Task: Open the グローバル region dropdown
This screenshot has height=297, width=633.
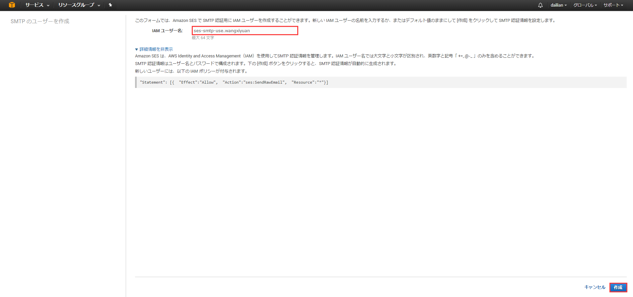Action: pyautogui.click(x=585, y=5)
